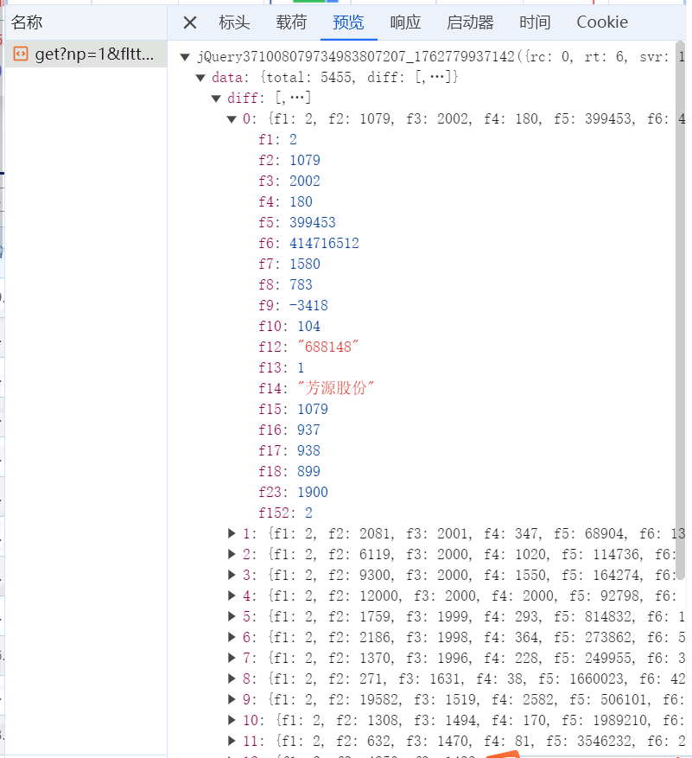Click the f152: 2 property line
692x758 pixels.
coord(285,513)
